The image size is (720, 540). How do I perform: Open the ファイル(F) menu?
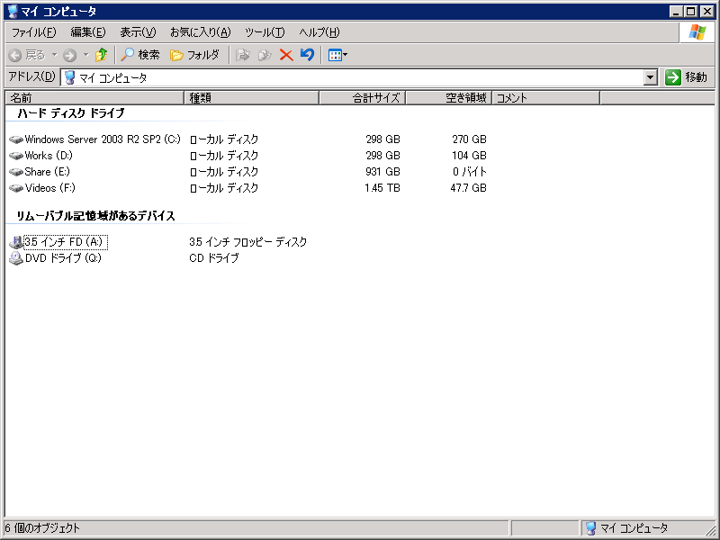33,32
